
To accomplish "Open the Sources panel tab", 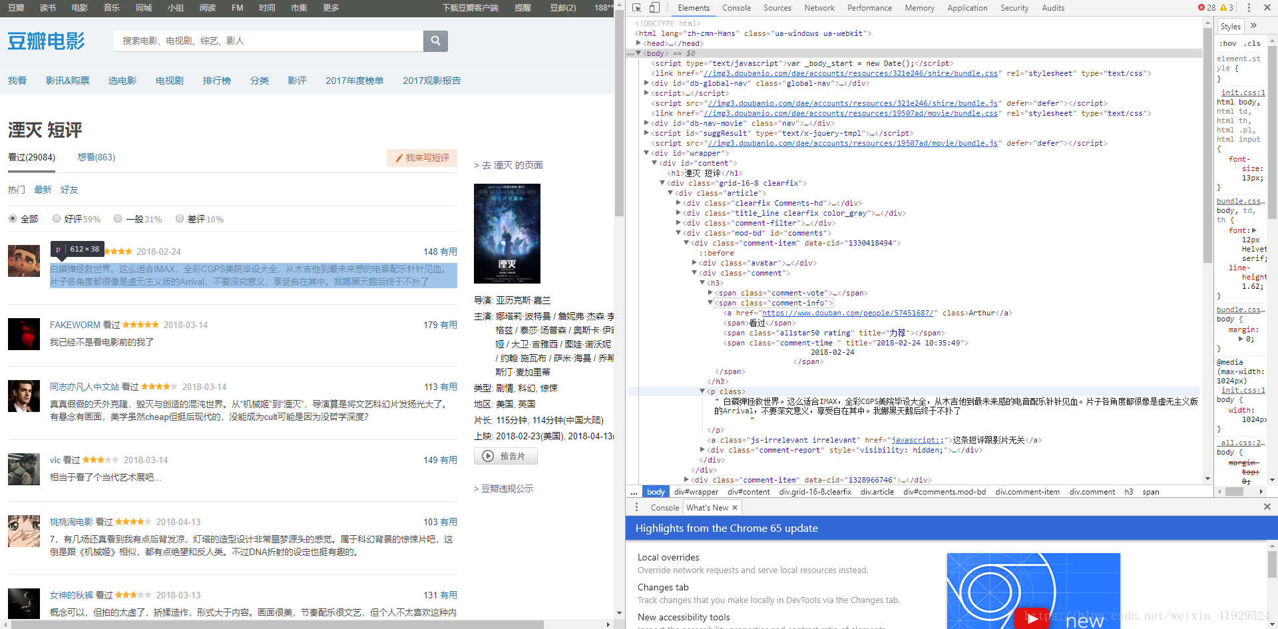I will 777,8.
